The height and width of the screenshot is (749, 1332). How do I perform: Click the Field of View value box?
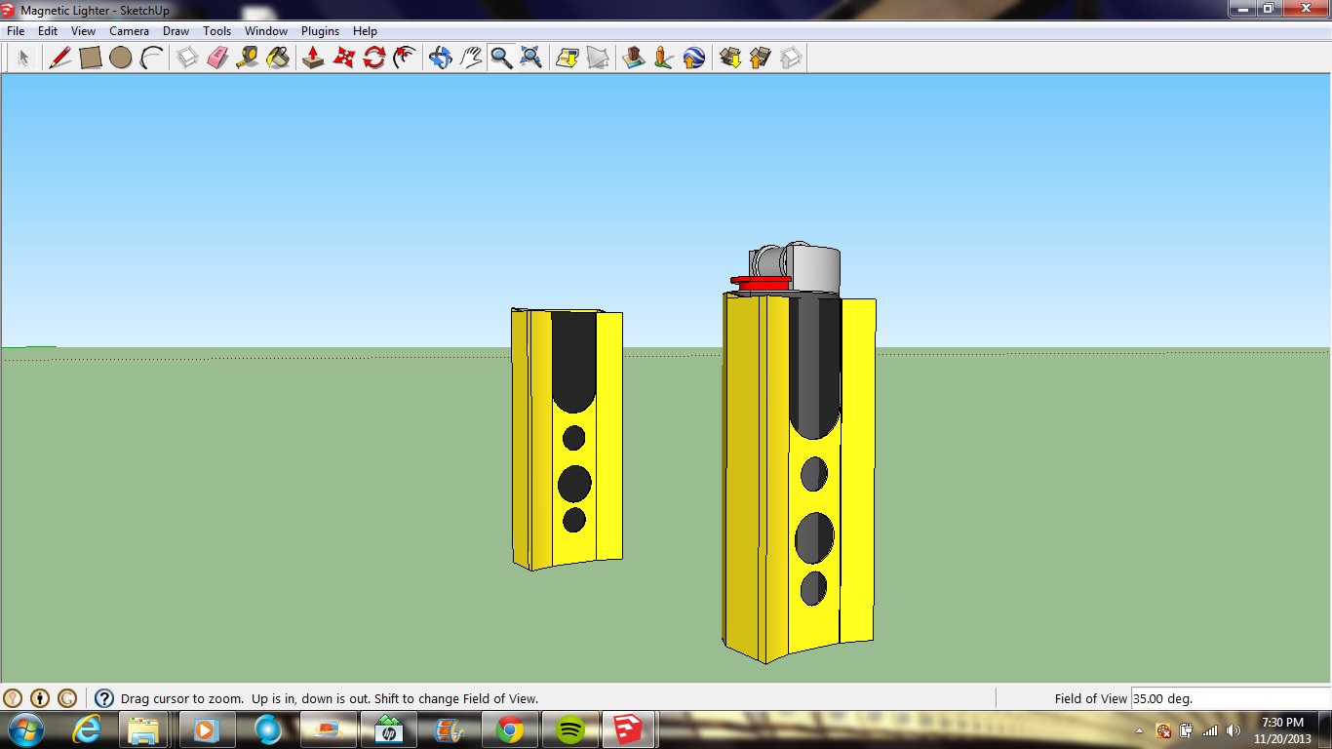coord(1229,698)
